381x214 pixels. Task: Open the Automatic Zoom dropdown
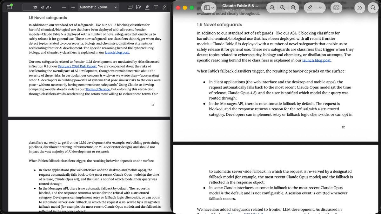[98, 7]
